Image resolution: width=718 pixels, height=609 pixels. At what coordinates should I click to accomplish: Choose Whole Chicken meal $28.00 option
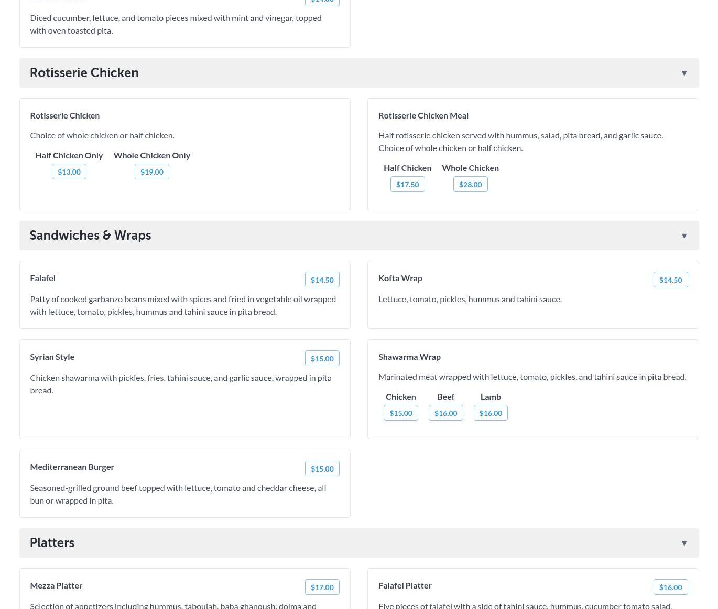(470, 185)
